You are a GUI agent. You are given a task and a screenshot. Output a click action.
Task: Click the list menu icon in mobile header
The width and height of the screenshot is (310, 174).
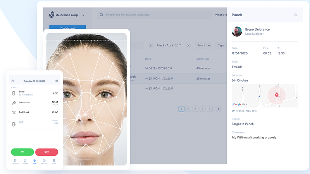pos(57,81)
